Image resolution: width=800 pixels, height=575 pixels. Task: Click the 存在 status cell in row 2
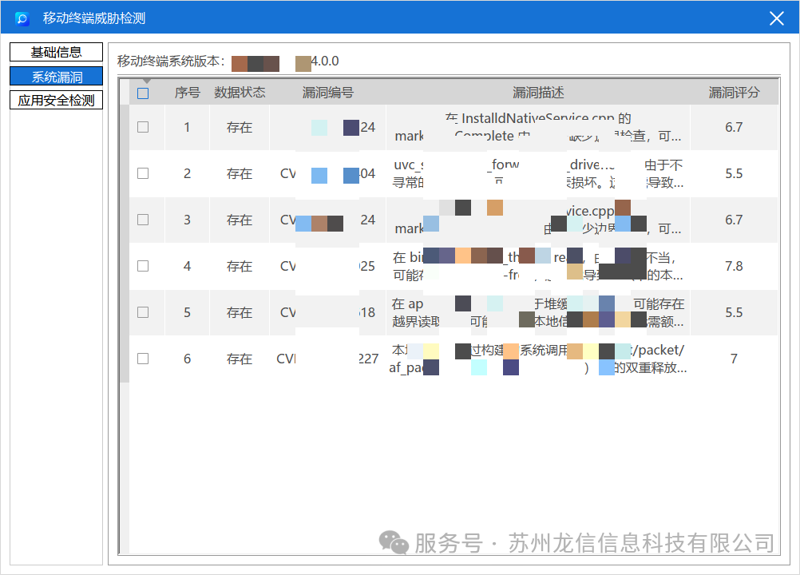240,173
